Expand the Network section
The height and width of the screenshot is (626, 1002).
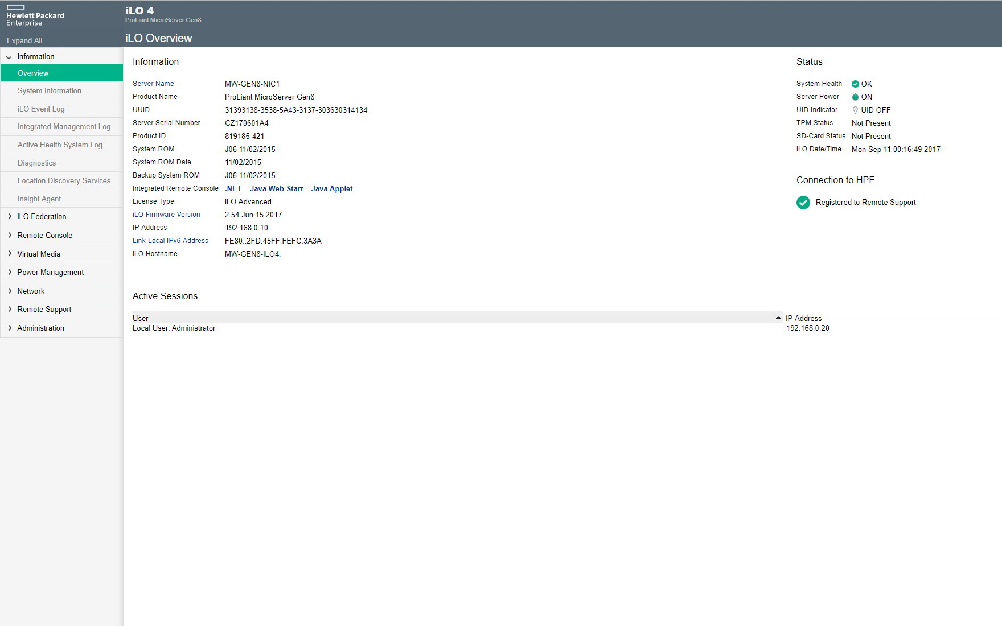pos(10,291)
